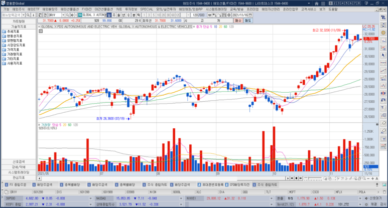The height and width of the screenshot is (208, 388).
Task: Select the weekly '주' period toggle
Action: pos(114,15)
